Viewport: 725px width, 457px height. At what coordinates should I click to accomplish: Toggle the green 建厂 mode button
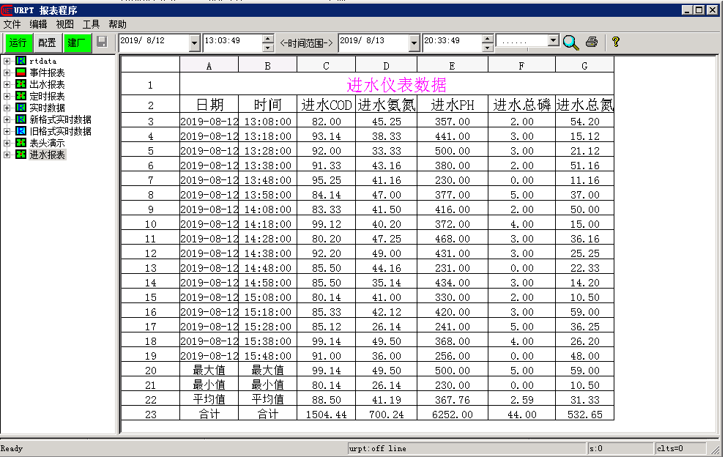pyautogui.click(x=77, y=42)
